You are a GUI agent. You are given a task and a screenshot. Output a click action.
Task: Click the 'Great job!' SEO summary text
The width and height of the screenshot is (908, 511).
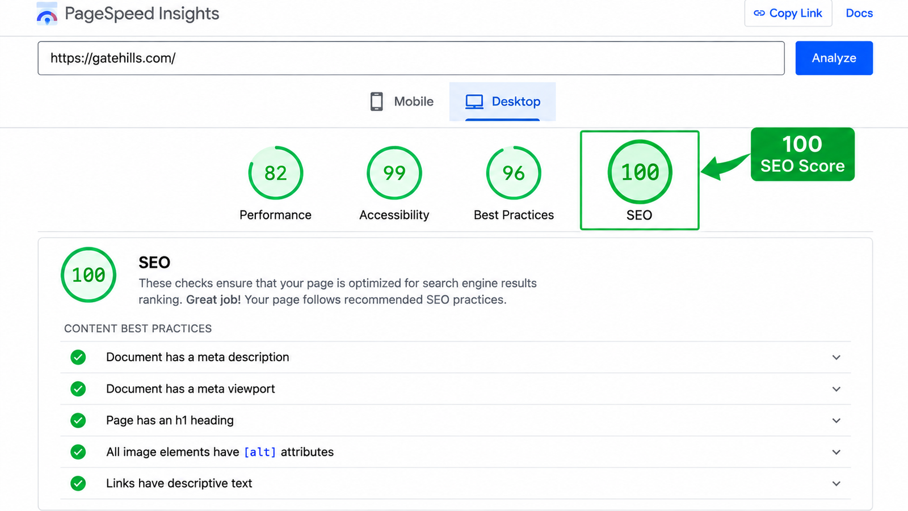pyautogui.click(x=213, y=299)
